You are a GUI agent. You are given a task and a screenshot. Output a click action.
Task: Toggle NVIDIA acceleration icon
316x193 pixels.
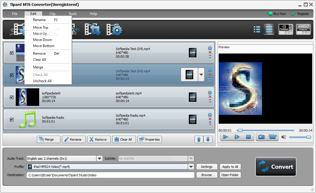pos(286,30)
